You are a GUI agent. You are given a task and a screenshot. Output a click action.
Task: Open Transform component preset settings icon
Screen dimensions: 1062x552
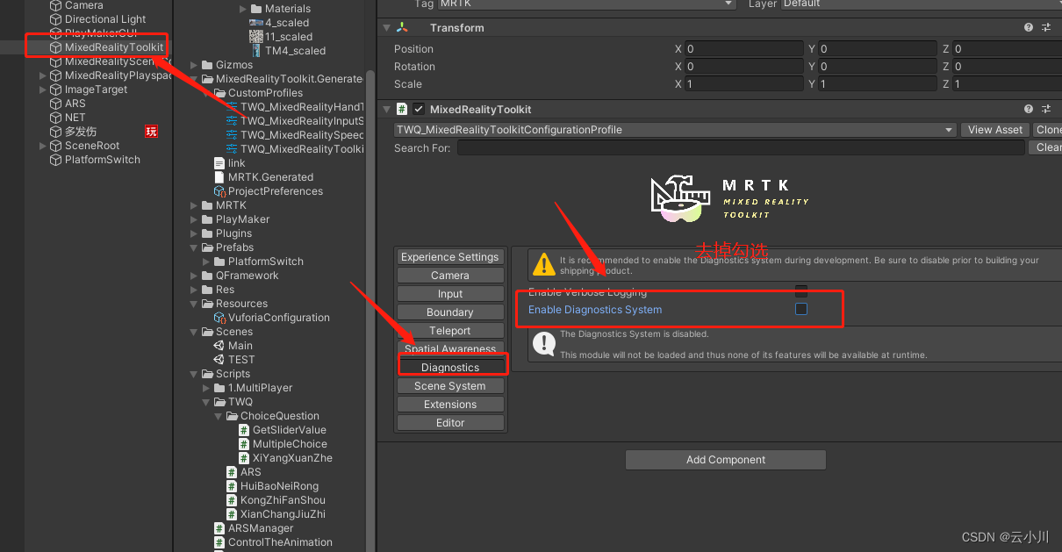click(x=1046, y=28)
